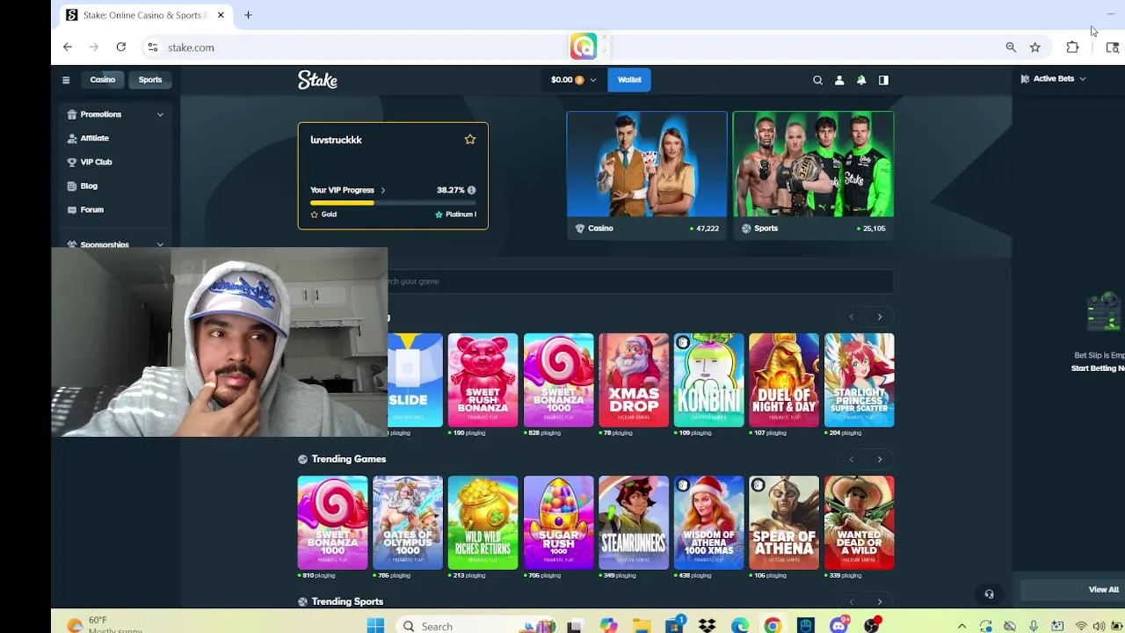
Task: Toggle the right sidebar panel icon
Action: point(883,80)
